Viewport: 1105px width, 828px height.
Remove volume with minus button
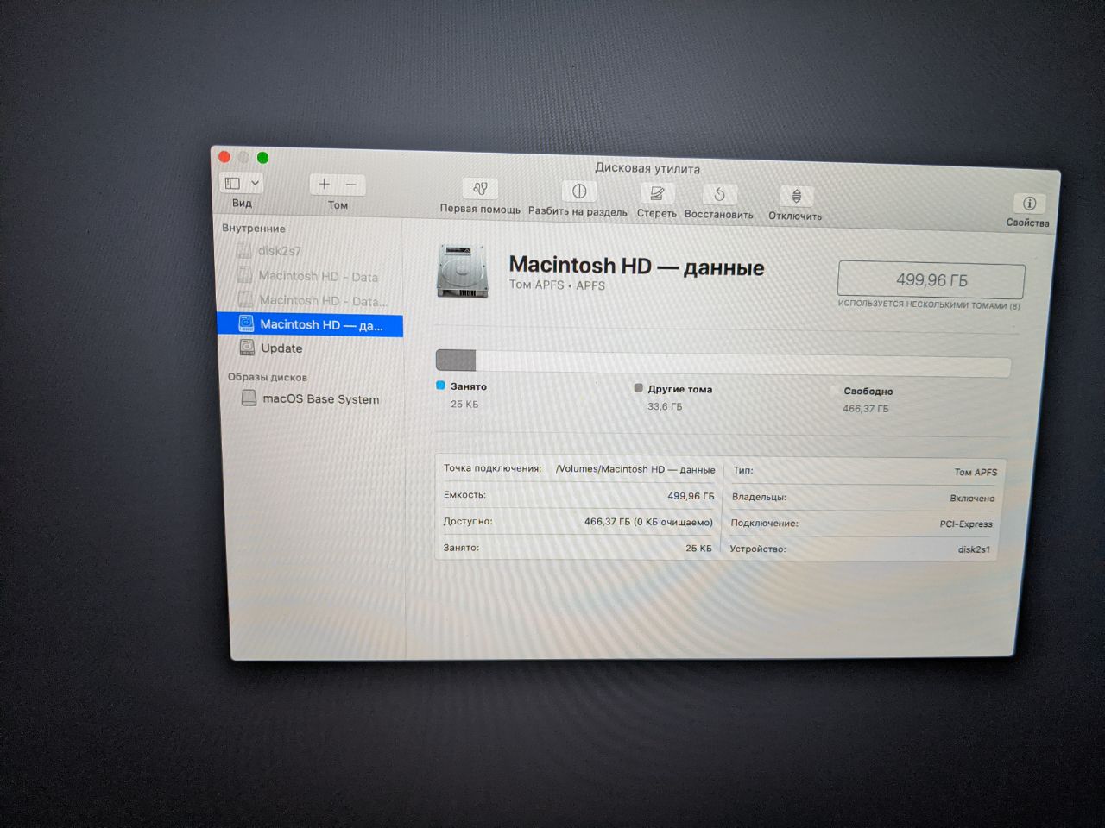tap(351, 185)
